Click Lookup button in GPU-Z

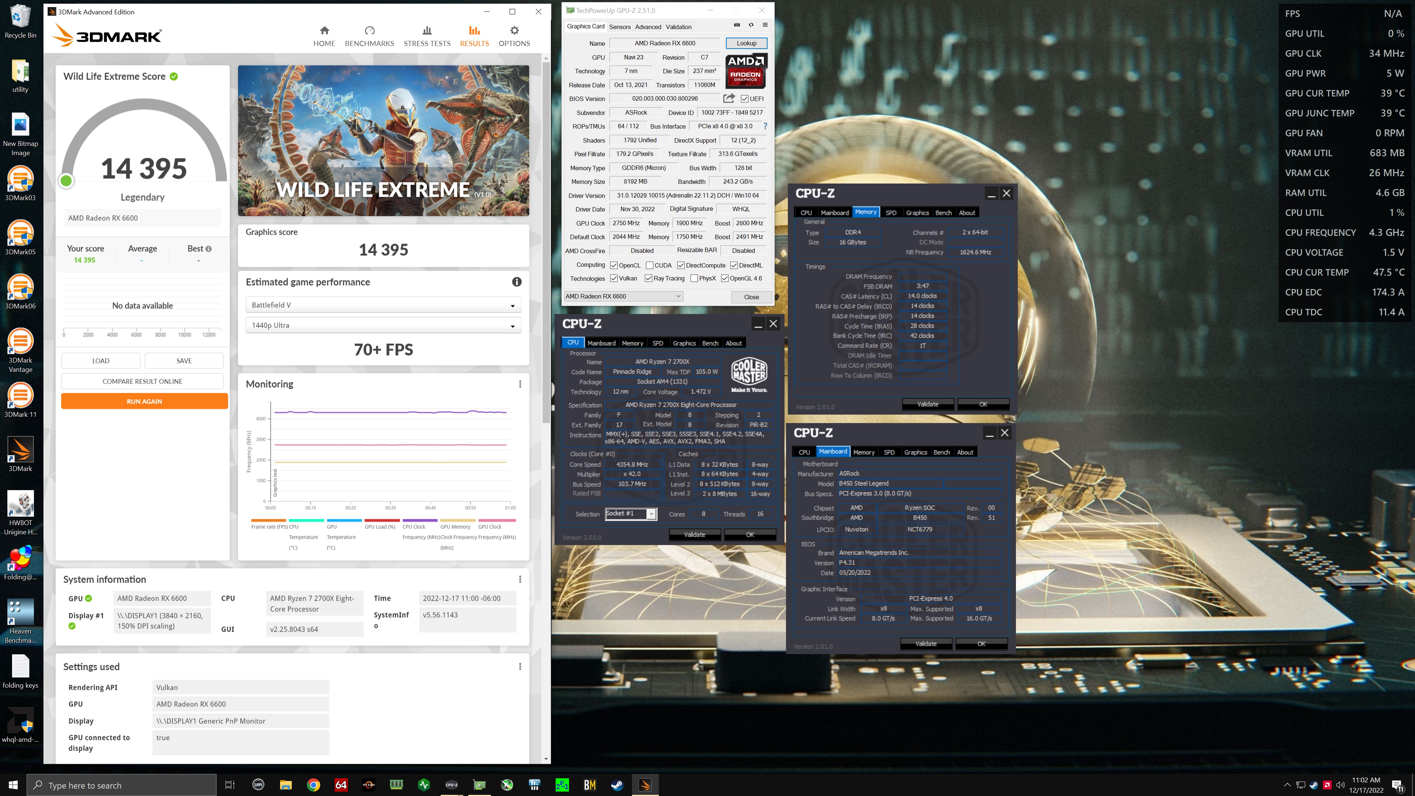point(746,43)
